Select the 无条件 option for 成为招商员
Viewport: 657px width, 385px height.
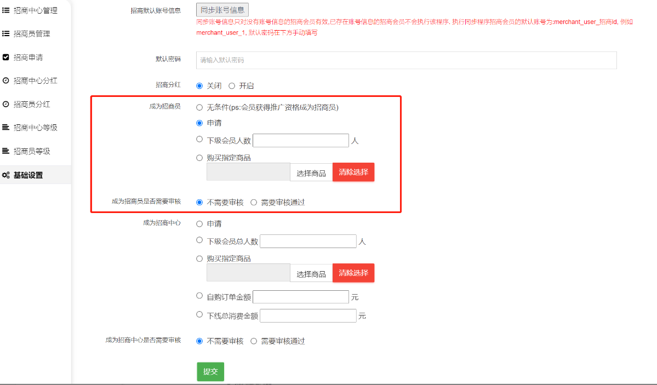(199, 107)
